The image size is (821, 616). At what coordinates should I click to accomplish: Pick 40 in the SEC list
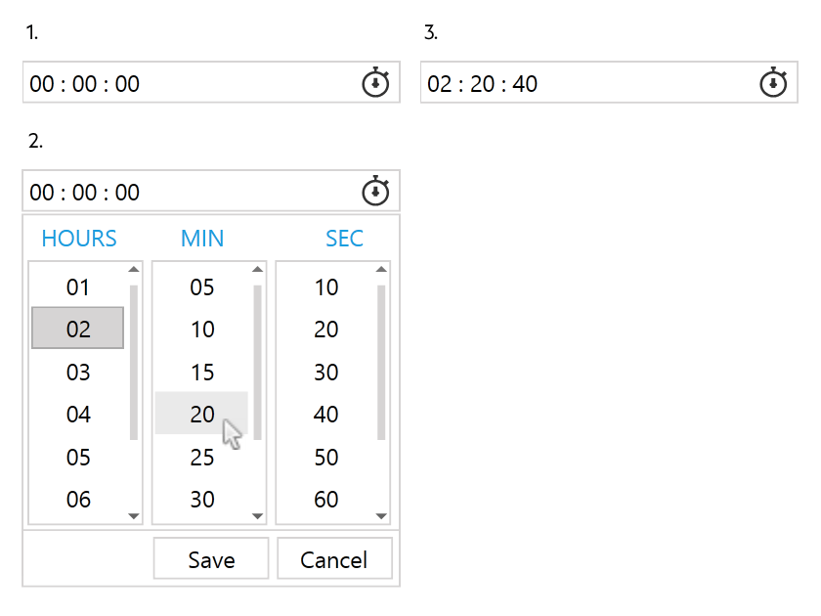click(325, 415)
